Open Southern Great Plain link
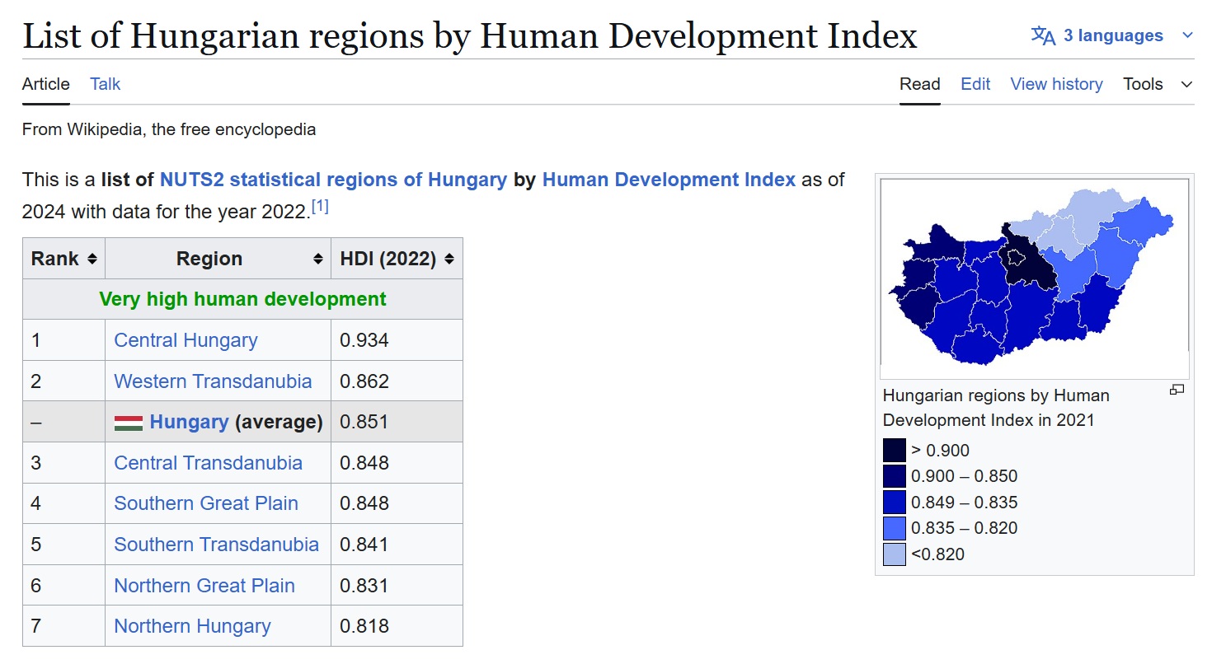The image size is (1226, 664). [206, 503]
